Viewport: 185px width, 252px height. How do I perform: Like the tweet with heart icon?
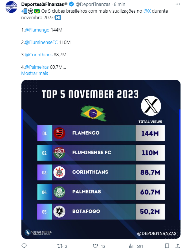pos(95,246)
